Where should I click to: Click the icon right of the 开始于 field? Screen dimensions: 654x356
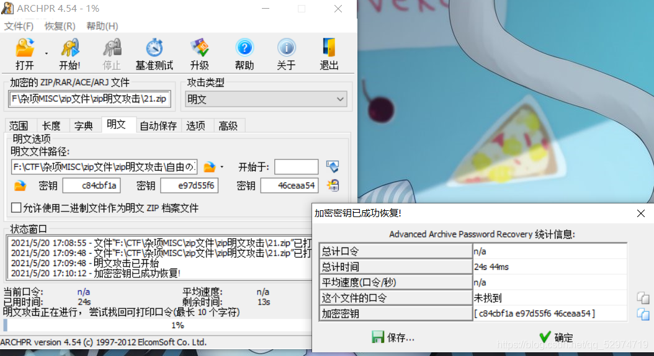click(333, 167)
